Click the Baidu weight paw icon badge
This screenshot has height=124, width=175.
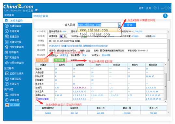61,36
